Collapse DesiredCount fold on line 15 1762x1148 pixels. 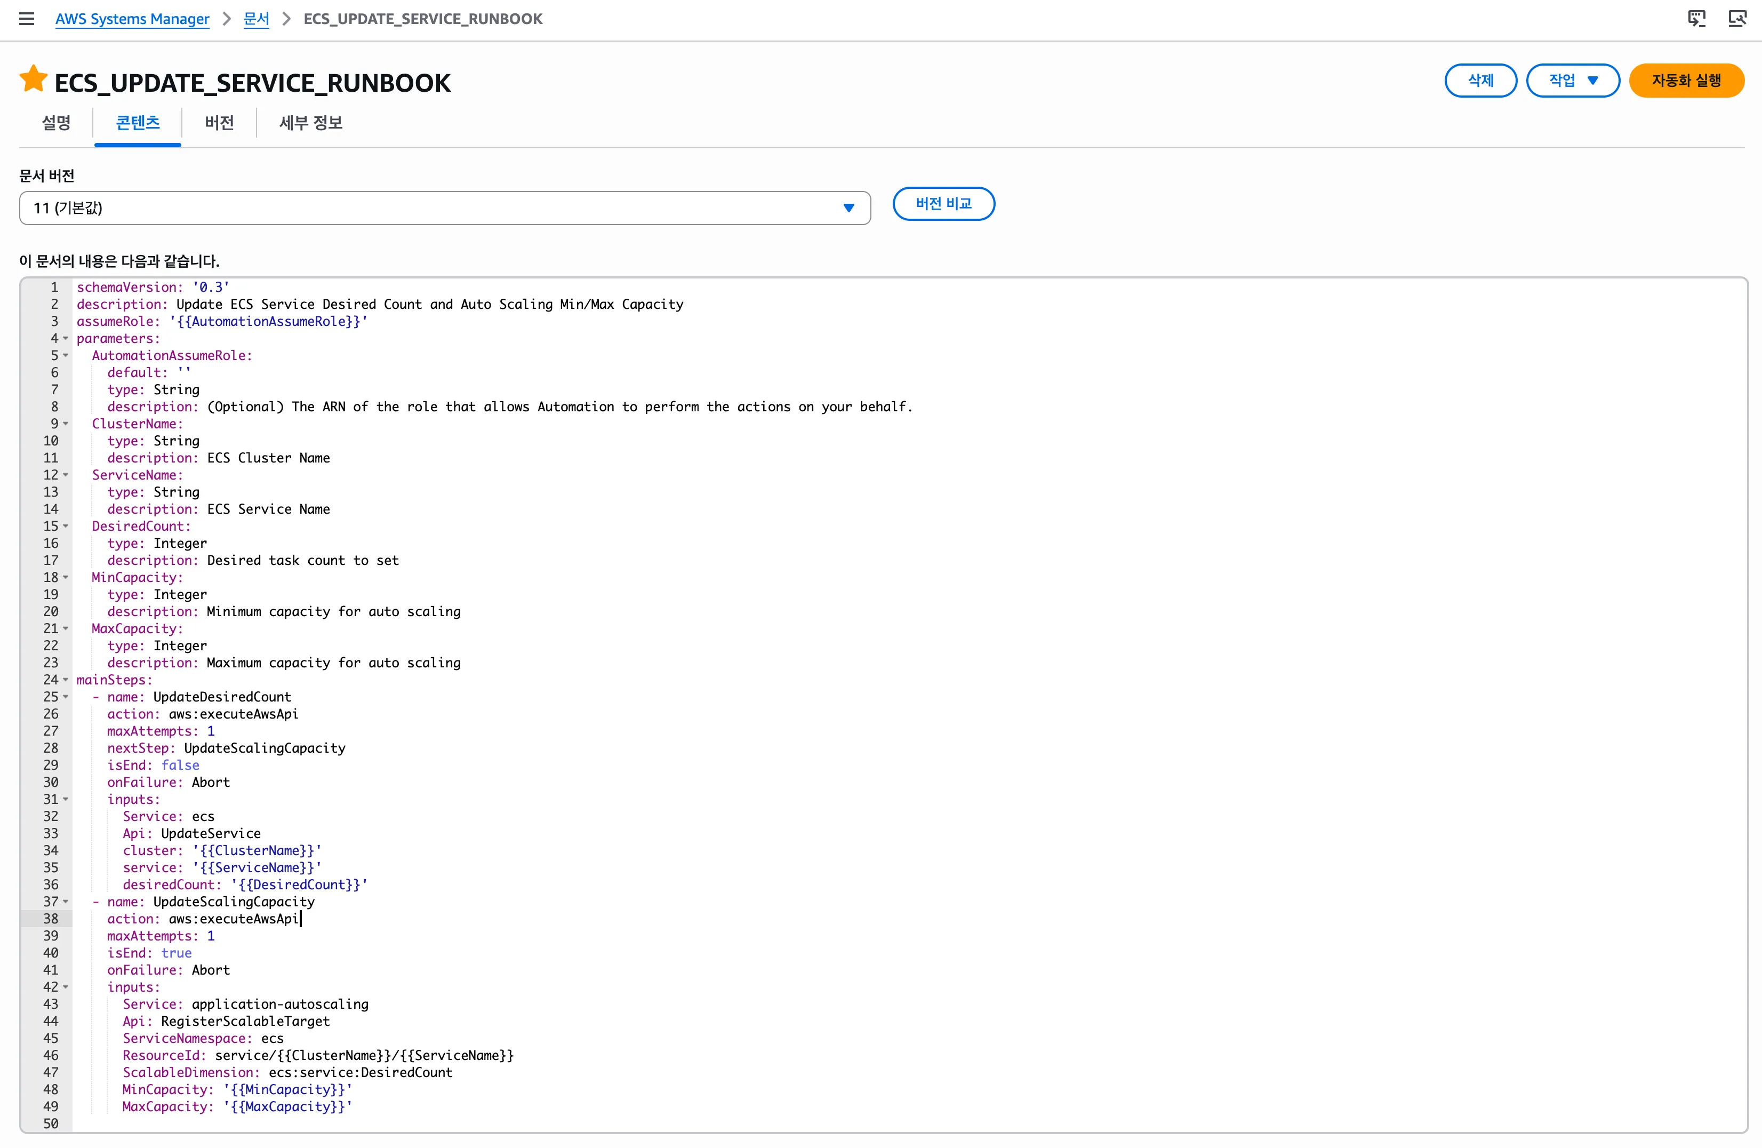65,526
